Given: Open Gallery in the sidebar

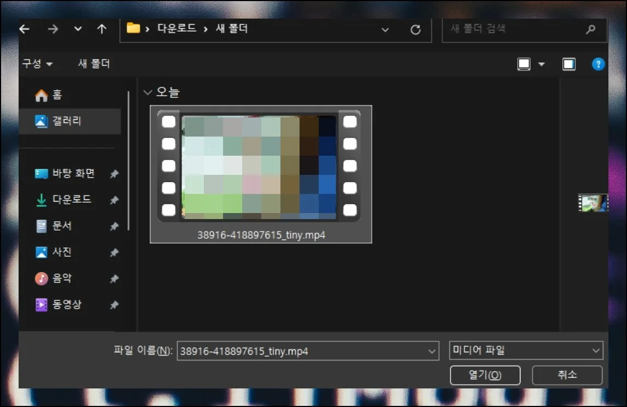Looking at the screenshot, I should (66, 121).
